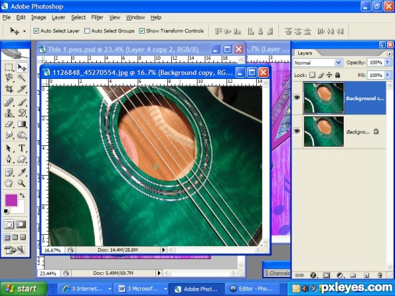Select the Zoom tool

click(x=22, y=183)
